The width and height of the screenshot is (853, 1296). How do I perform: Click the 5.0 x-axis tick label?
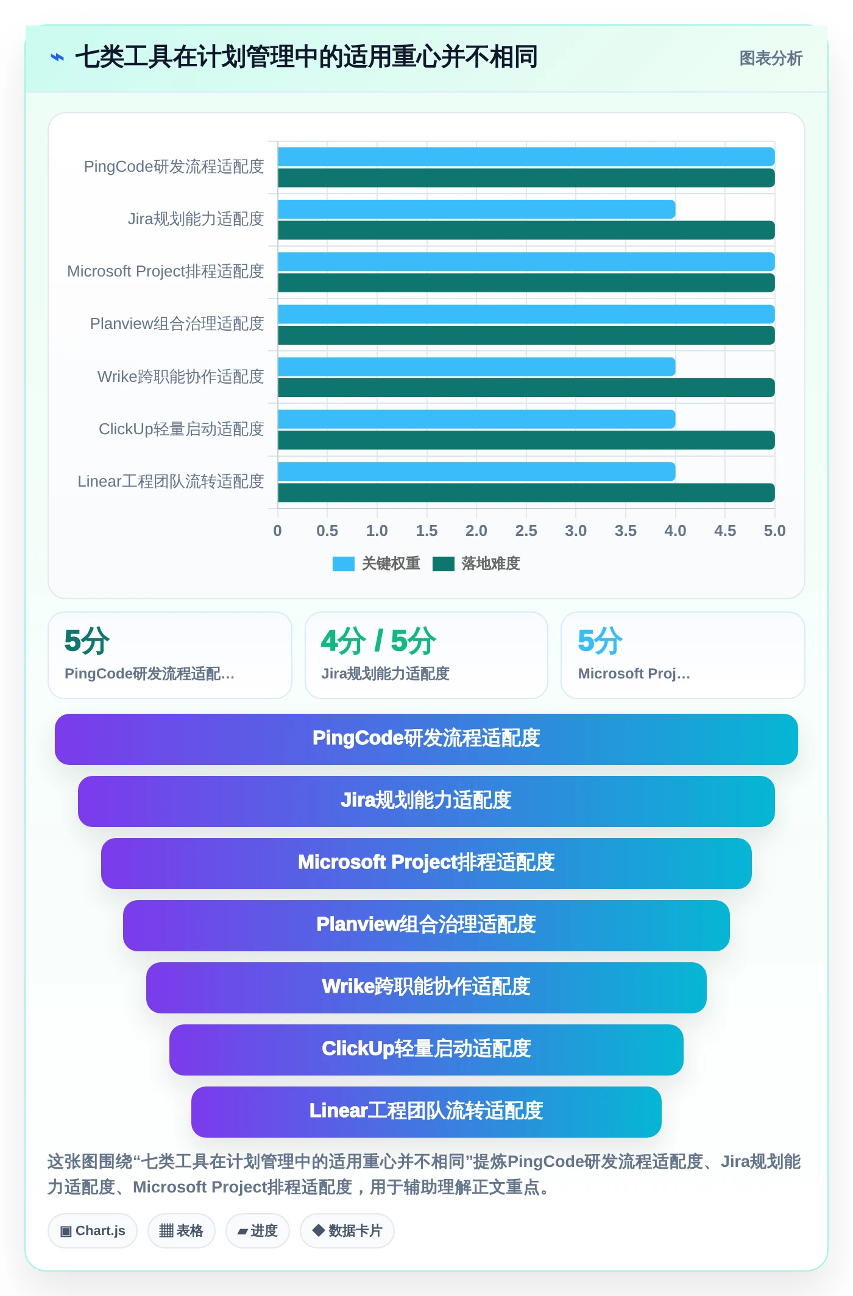click(774, 531)
